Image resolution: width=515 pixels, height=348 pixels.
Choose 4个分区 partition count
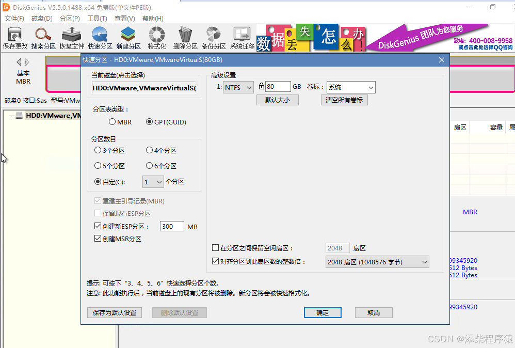(x=161, y=150)
